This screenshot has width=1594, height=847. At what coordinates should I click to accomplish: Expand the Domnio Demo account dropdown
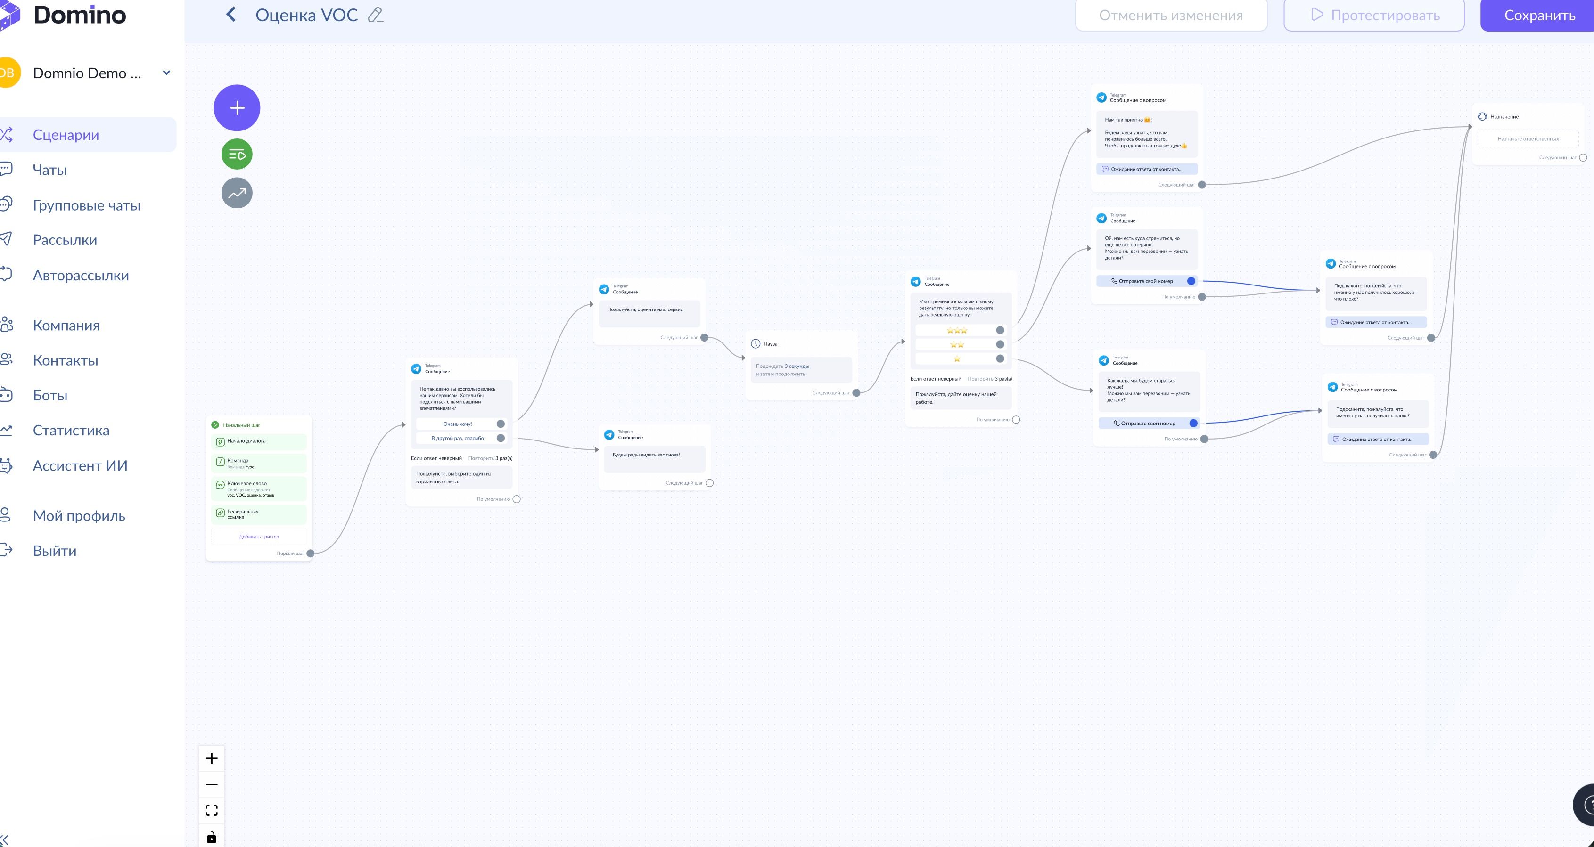(166, 73)
